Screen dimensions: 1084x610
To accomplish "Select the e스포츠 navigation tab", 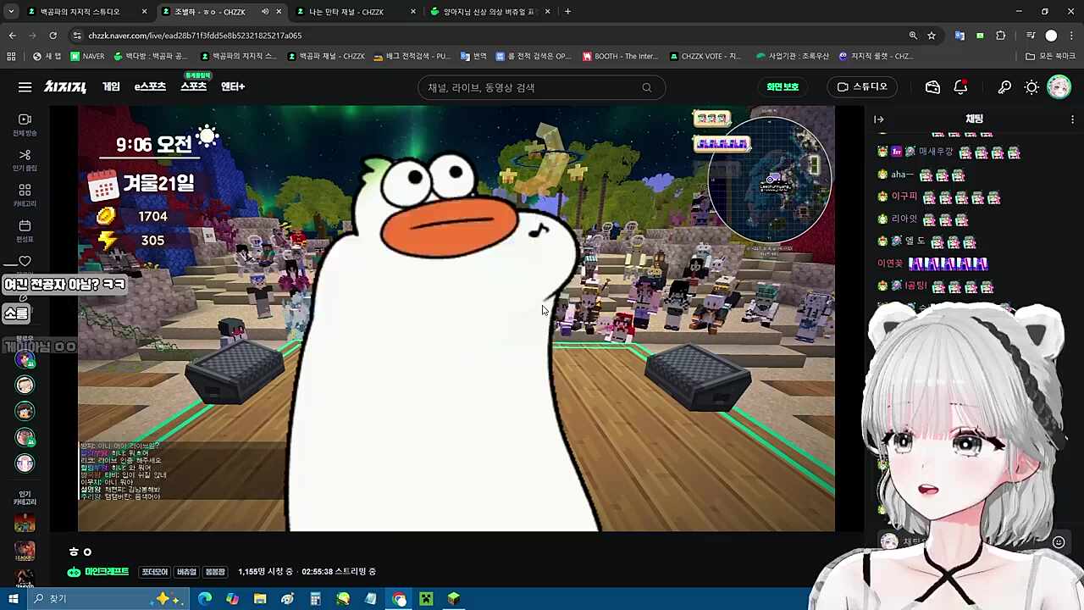I will (x=150, y=87).
